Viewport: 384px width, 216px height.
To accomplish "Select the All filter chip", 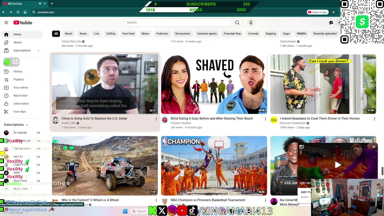I will click(56, 34).
